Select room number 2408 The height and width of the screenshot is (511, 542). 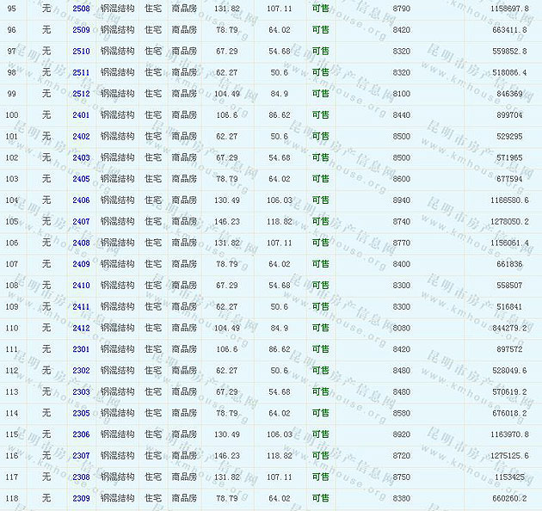click(81, 243)
